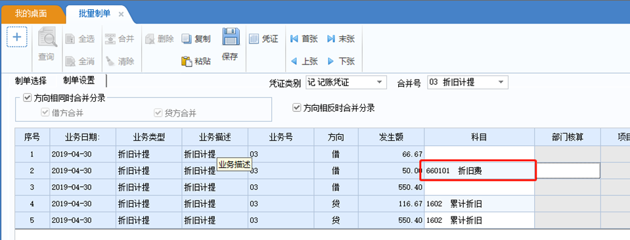The height and width of the screenshot is (240, 630).
Task: Select the amount cell 50.00
Action: click(x=391, y=171)
